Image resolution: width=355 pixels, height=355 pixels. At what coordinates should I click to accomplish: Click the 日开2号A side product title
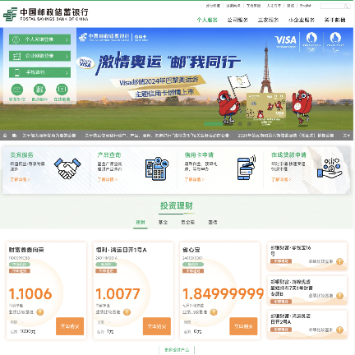tap(291, 319)
